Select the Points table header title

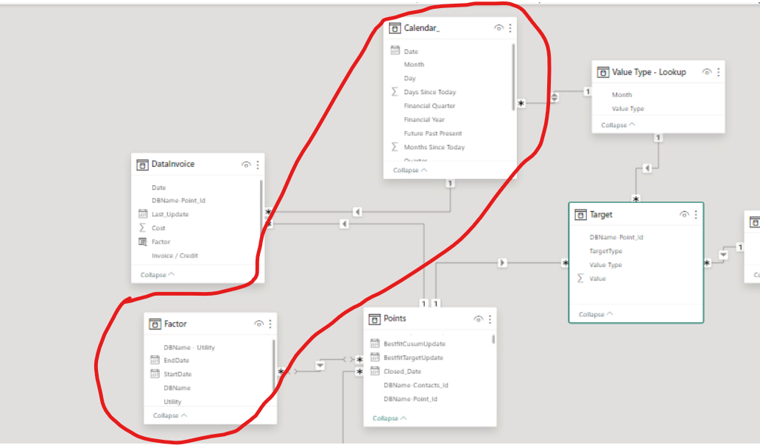395,318
